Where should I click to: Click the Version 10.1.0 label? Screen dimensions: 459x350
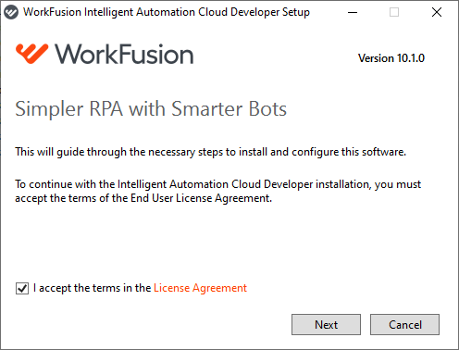391,58
